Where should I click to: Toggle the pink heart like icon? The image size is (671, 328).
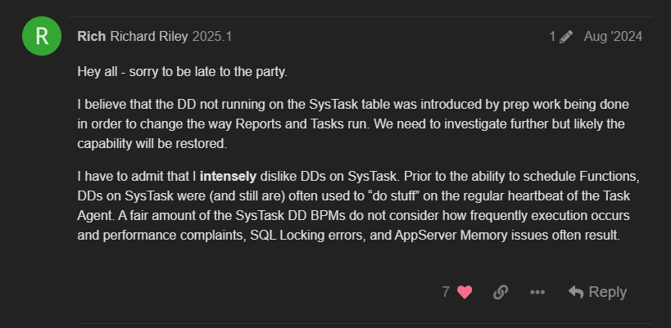tap(465, 292)
